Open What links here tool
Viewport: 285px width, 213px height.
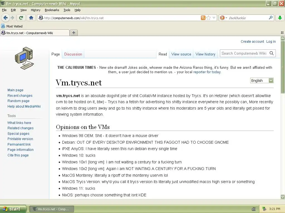coord(19,123)
